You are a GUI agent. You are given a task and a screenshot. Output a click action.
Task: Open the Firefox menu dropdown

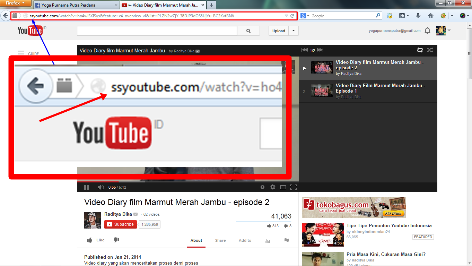pos(16,3)
